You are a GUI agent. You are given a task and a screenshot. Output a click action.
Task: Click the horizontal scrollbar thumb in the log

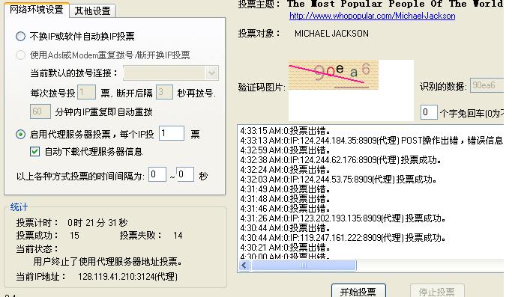point(304,266)
